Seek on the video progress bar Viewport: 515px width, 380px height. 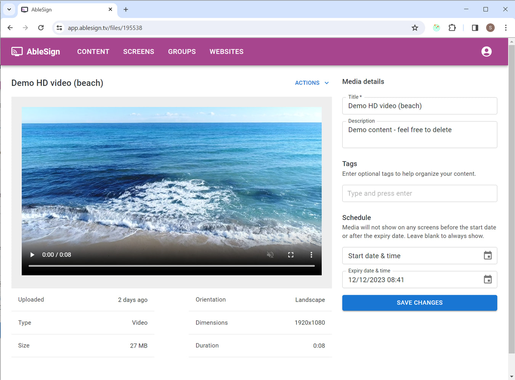172,266
